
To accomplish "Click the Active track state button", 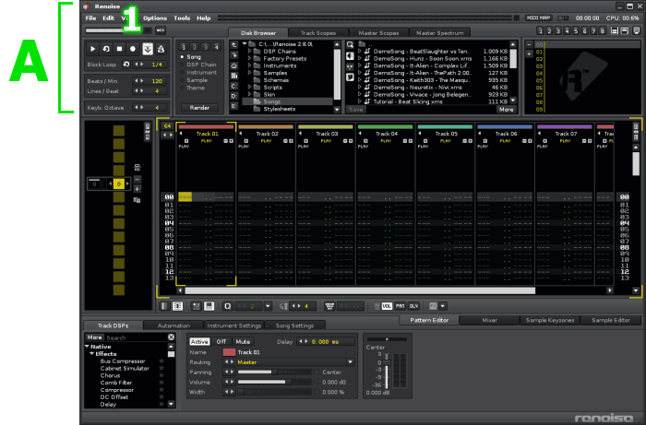I will [199, 341].
